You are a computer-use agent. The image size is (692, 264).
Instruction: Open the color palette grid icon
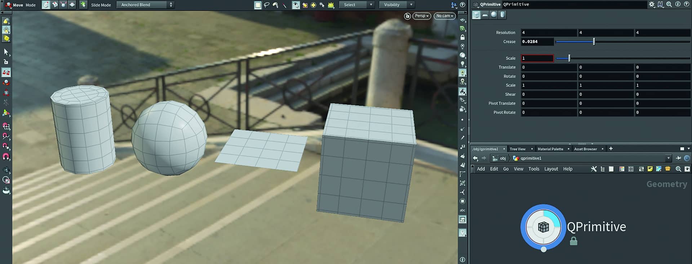coord(622,169)
